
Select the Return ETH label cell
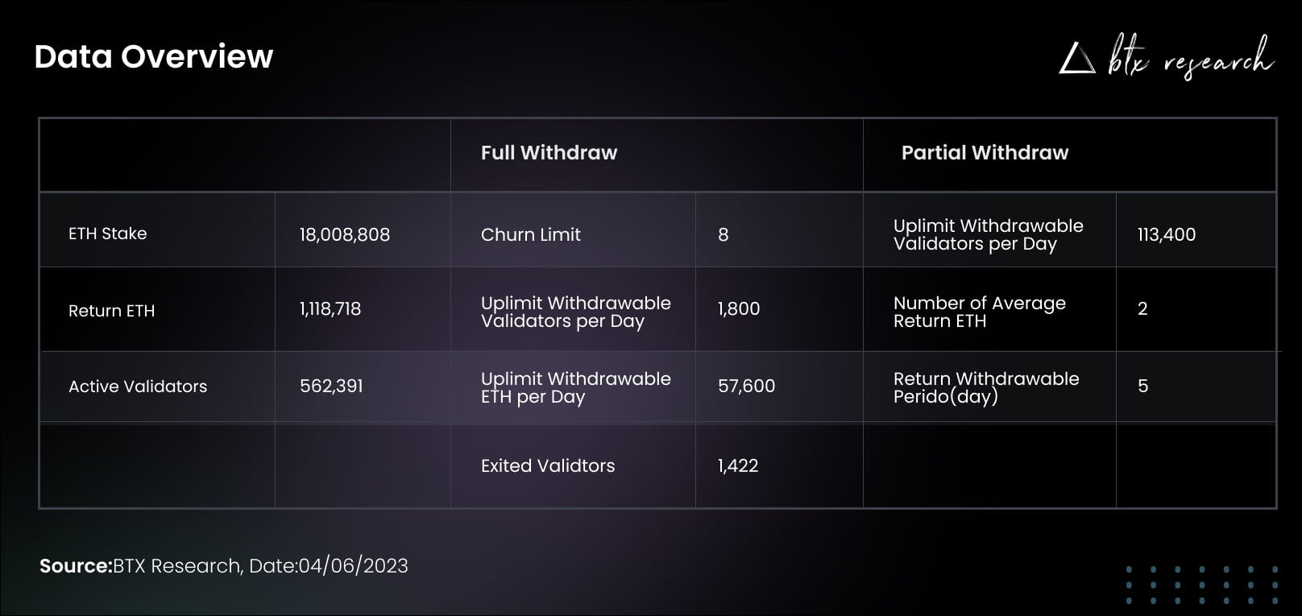coord(111,311)
